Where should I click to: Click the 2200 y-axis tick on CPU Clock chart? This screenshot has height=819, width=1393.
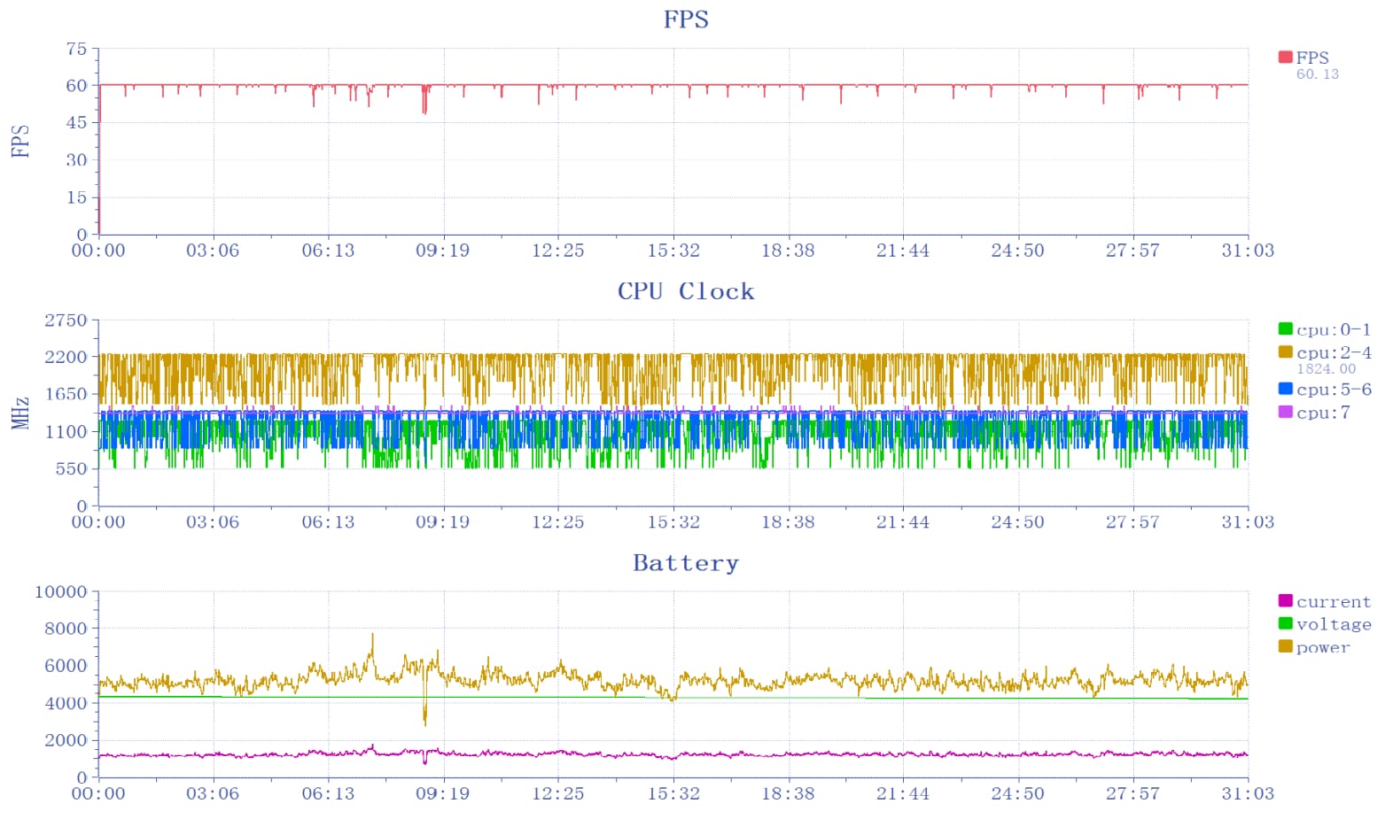66,357
